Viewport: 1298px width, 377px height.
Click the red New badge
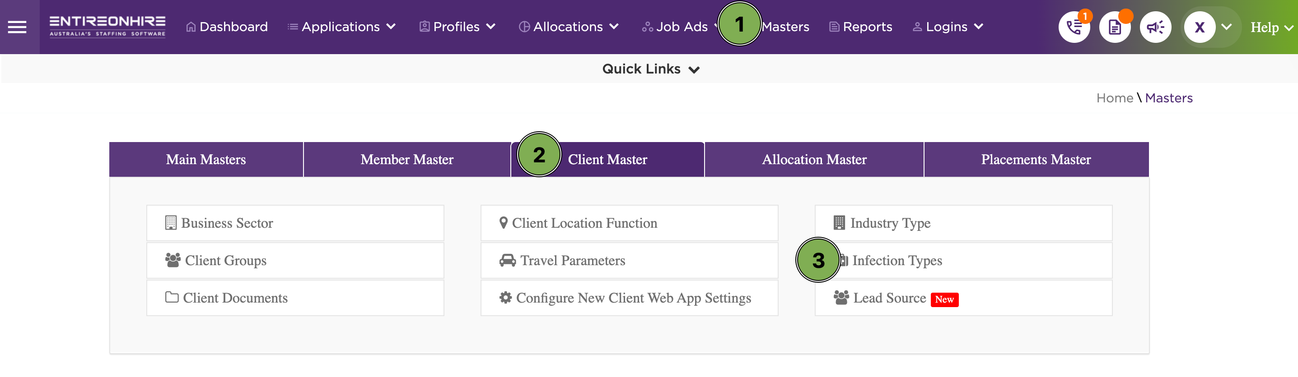pos(944,299)
